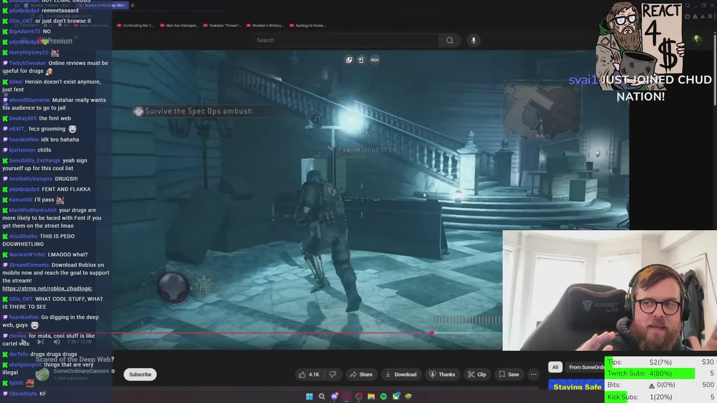Select the 'From SomeOrdinaryGamers' chip
The image size is (717, 403).
pos(586,367)
